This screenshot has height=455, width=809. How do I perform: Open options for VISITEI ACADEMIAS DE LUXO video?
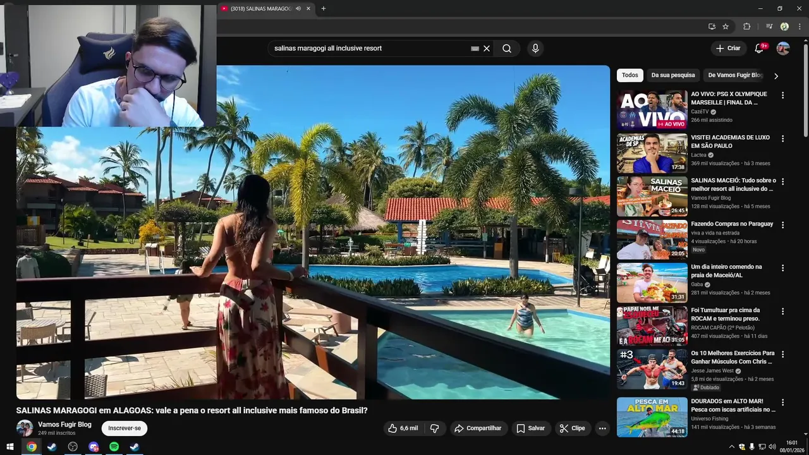click(x=782, y=138)
